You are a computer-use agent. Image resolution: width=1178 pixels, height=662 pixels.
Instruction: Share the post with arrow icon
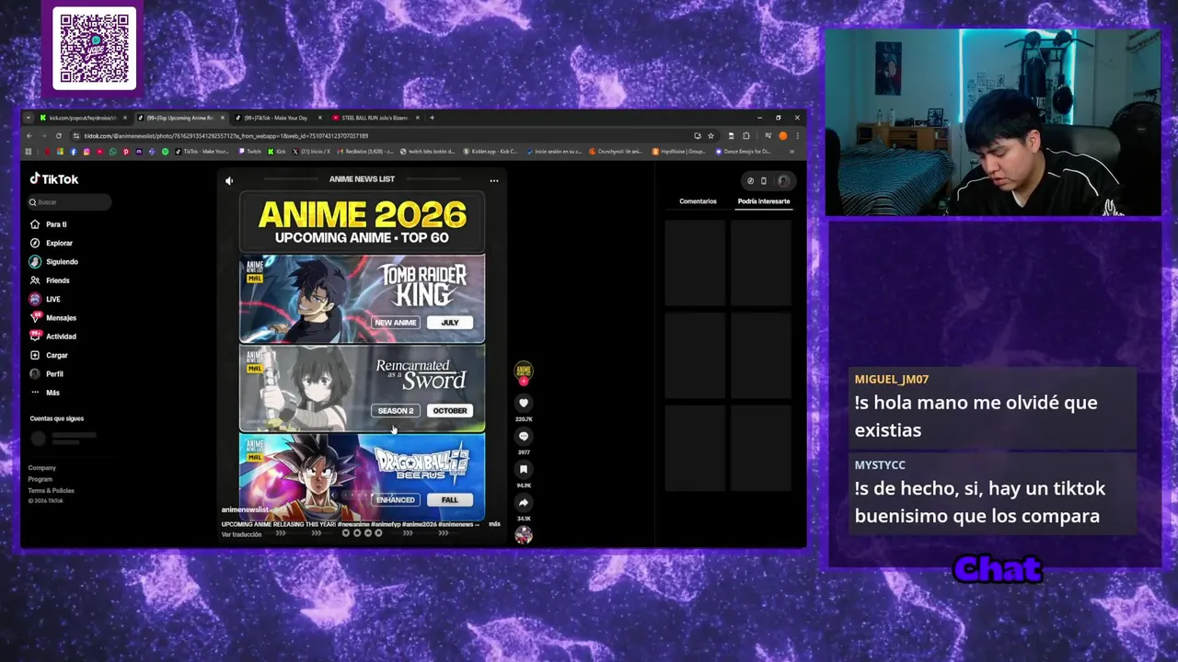[524, 503]
